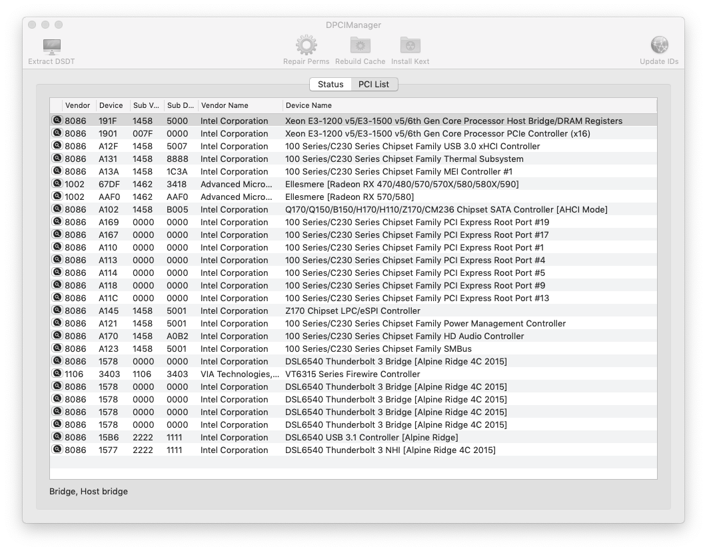707x551 pixels.
Task: Click lookup icon on VIA 3403 row
Action: click(57, 373)
